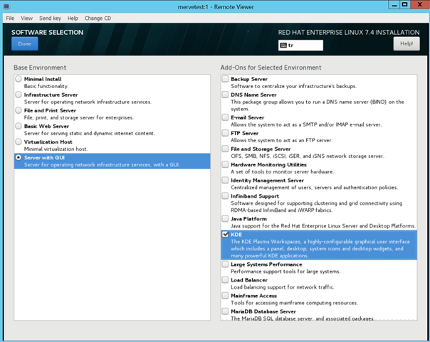Enable the E-mail Server checkbox
This screenshot has width=430, height=342.
tap(225, 117)
